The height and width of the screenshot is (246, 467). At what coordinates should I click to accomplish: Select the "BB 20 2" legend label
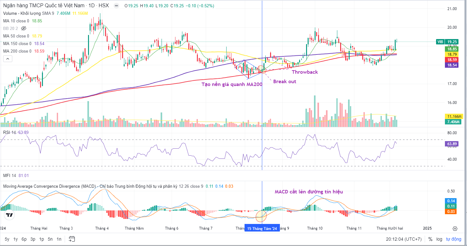[x=10, y=28]
